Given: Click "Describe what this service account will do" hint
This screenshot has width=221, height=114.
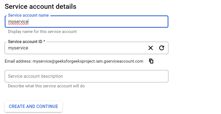Looking at the screenshot, I should click(x=46, y=86).
